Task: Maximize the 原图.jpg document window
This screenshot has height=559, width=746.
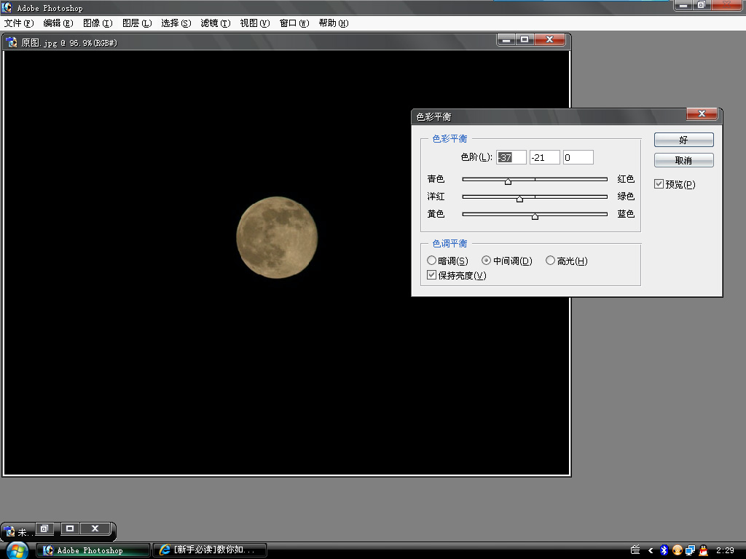Action: [525, 39]
